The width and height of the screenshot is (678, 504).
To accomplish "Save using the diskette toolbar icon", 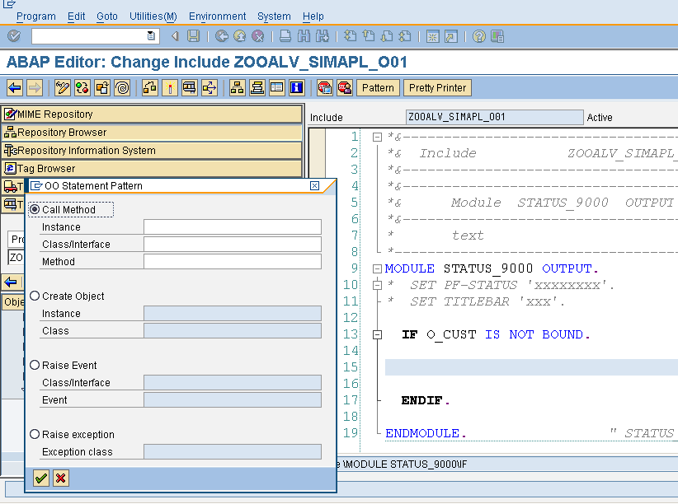I will click(x=192, y=35).
